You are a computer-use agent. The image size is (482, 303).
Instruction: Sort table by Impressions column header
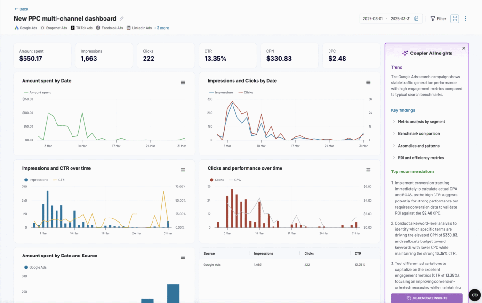[x=264, y=254]
